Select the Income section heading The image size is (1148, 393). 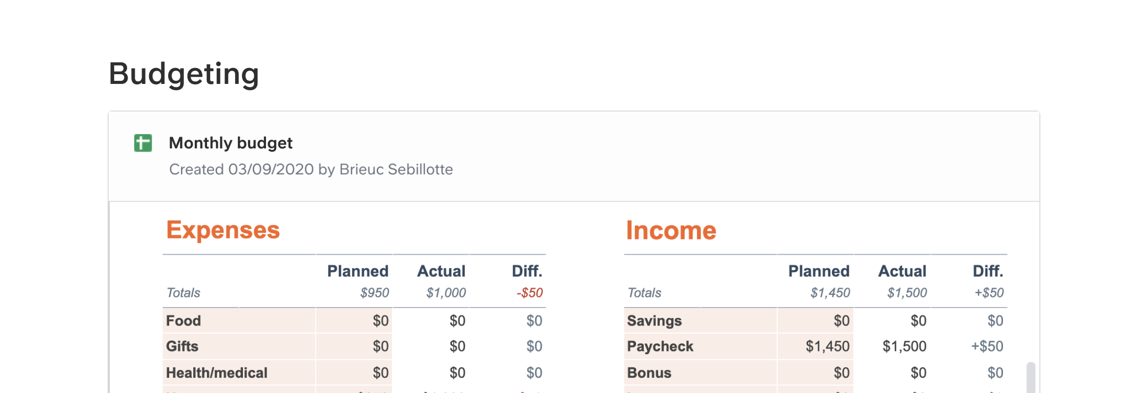click(x=671, y=230)
